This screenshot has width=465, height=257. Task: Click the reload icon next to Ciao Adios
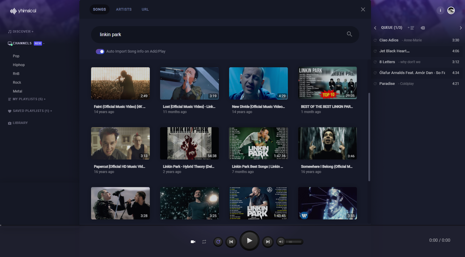click(x=375, y=40)
